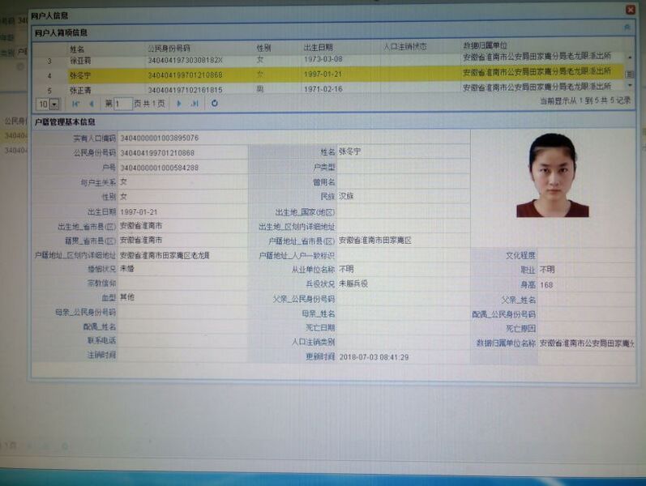Click the grid scrollbar down arrow

[630, 85]
